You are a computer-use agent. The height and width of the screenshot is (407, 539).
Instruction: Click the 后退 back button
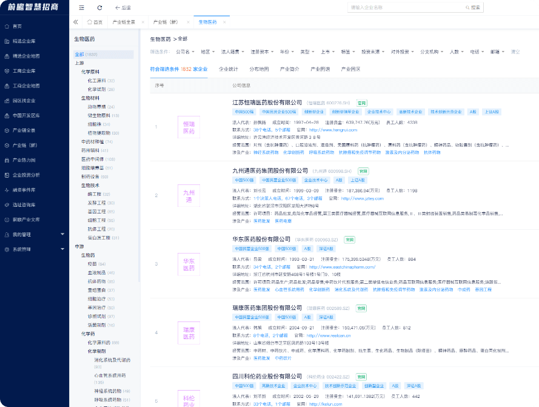(x=122, y=7)
